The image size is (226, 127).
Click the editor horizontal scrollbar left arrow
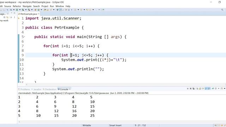27,85
